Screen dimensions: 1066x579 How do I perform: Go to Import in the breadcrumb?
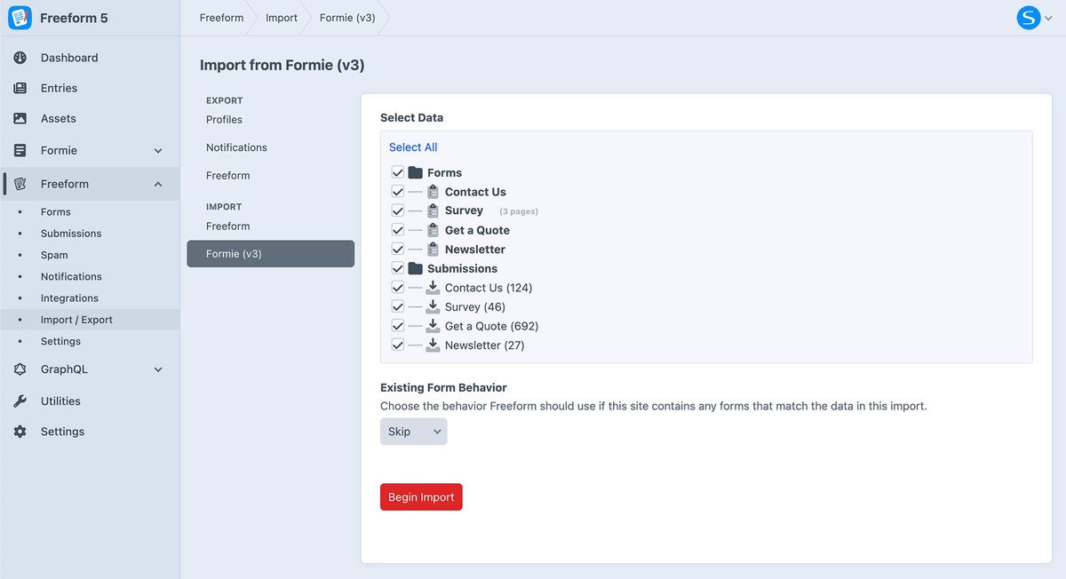tap(282, 18)
